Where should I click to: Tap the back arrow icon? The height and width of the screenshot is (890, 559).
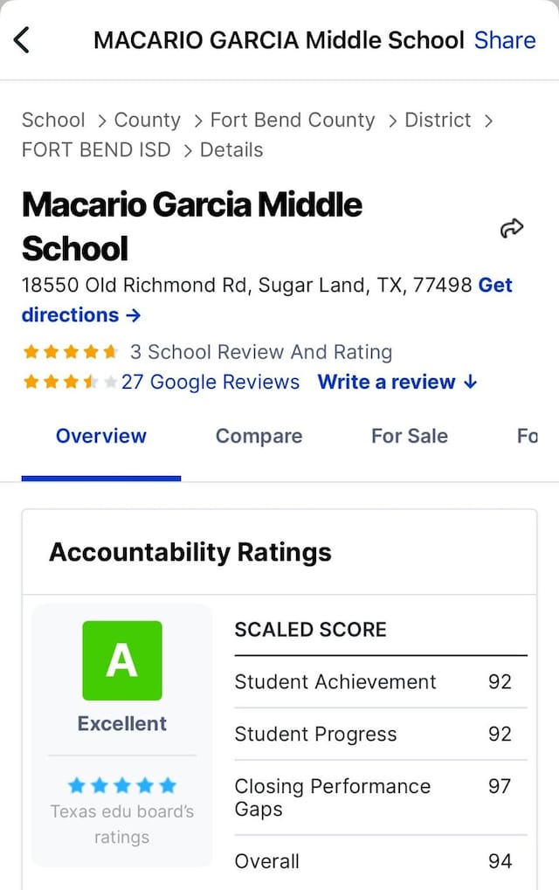tap(22, 40)
